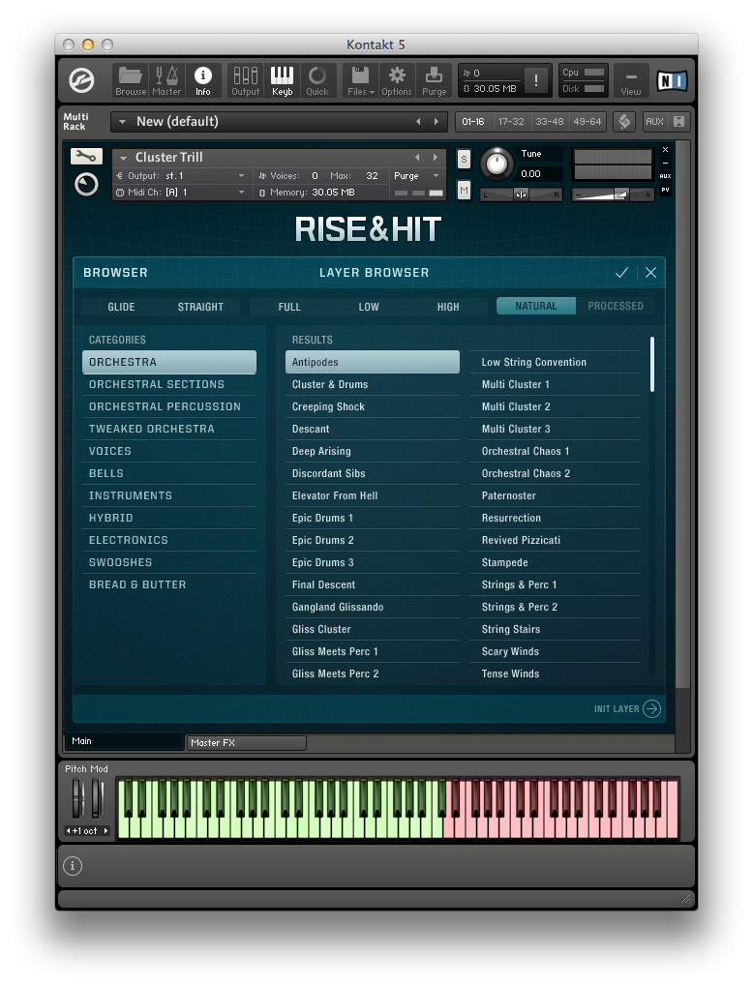
Task: Open the Quick-Load browser icon
Action: point(317,80)
